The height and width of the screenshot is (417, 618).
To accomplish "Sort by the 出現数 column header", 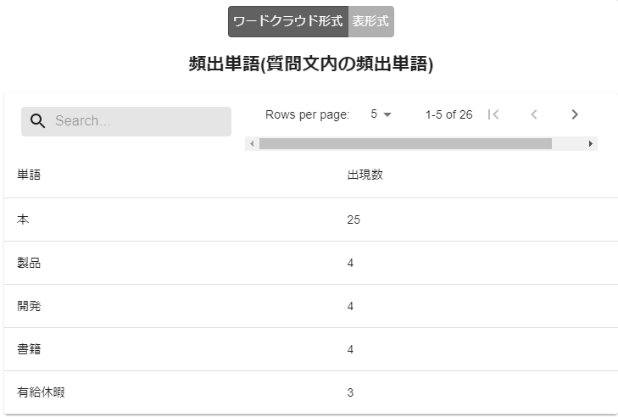I will (365, 175).
